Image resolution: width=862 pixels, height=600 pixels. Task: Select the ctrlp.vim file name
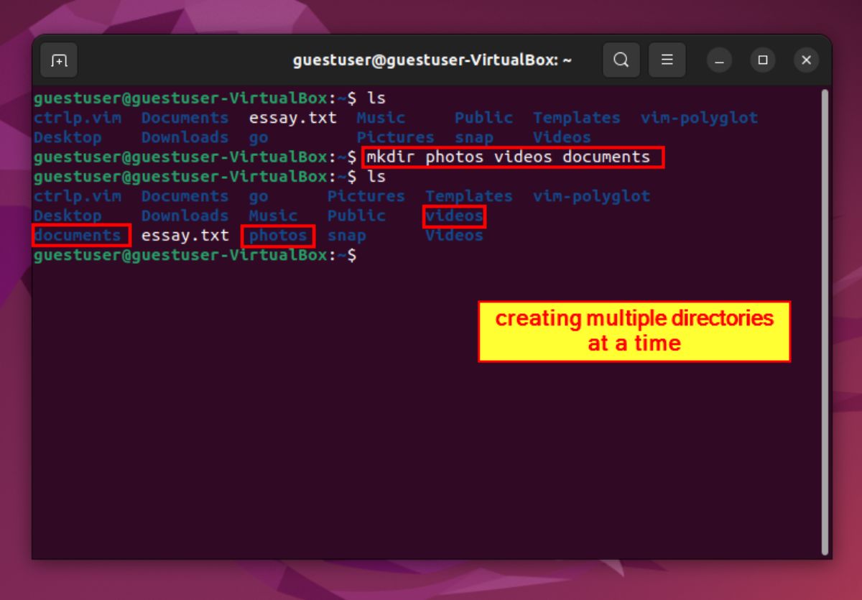click(x=77, y=196)
